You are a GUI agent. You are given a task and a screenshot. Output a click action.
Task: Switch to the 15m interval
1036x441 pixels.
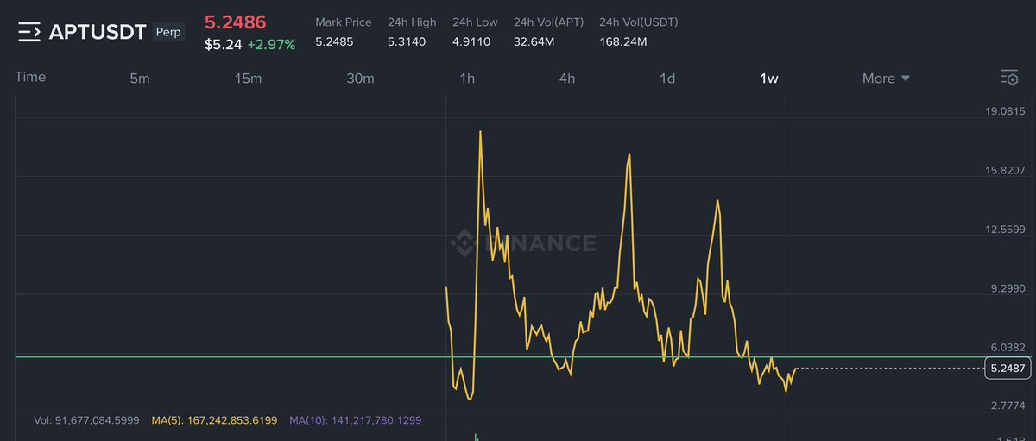click(248, 79)
